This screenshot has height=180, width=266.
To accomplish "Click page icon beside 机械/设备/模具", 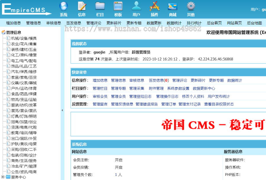I will (x=9, y=38).
